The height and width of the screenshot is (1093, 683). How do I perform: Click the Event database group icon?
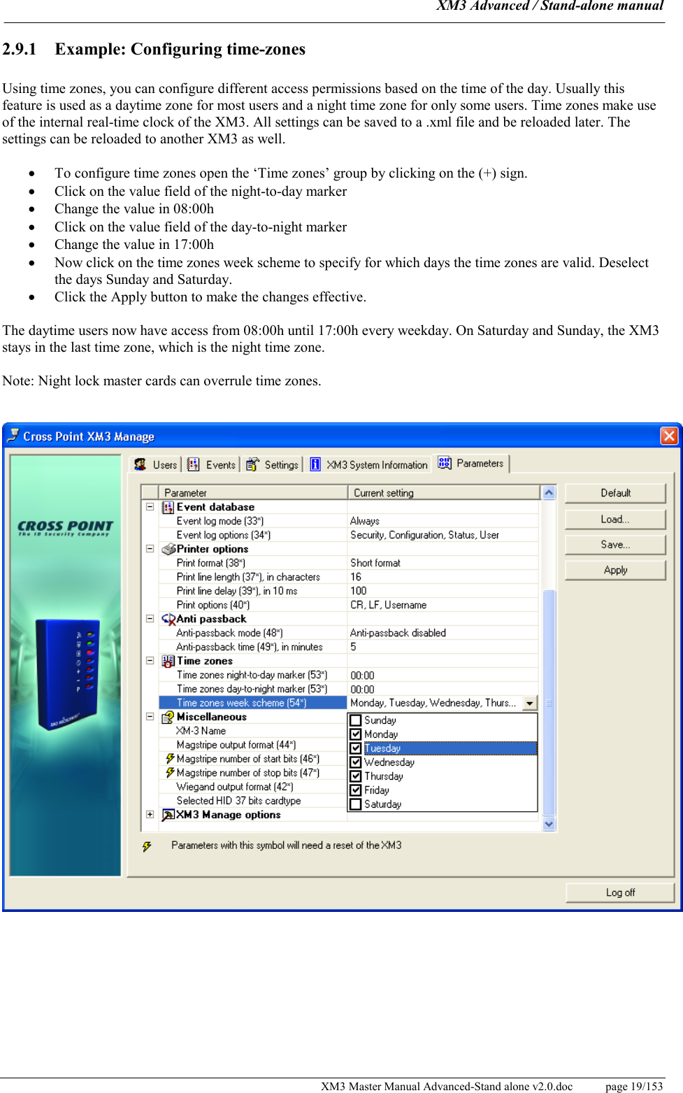(x=168, y=507)
